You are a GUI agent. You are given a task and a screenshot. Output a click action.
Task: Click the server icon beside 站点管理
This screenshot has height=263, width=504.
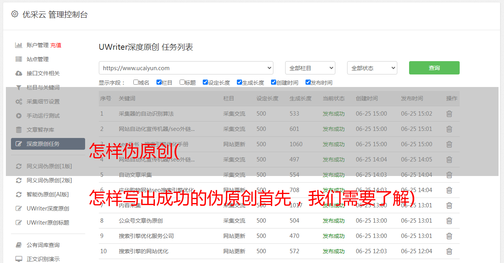18,59
